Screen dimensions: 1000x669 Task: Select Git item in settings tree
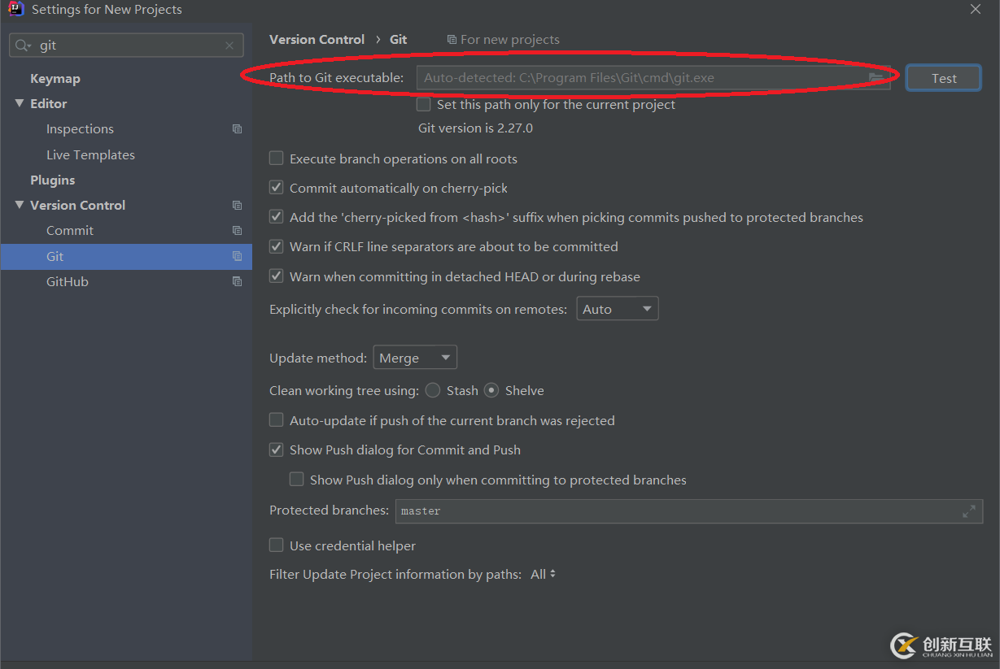click(x=126, y=256)
